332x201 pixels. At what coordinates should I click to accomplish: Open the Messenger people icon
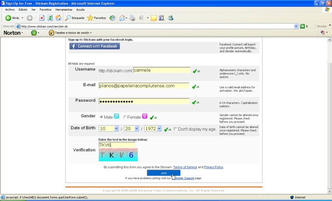tap(171, 18)
